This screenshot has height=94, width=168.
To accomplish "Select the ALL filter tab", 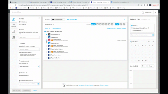I will 93,24.
